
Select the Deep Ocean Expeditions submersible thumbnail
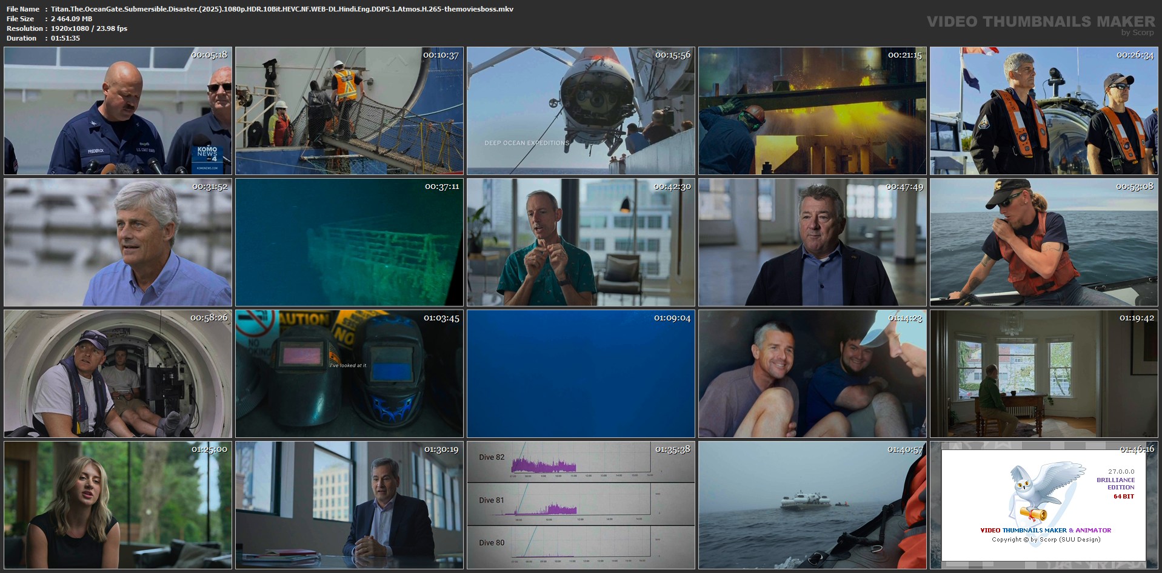pyautogui.click(x=581, y=111)
